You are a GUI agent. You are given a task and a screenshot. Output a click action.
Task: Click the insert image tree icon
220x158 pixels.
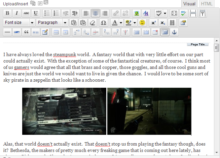(x=137, y=13)
